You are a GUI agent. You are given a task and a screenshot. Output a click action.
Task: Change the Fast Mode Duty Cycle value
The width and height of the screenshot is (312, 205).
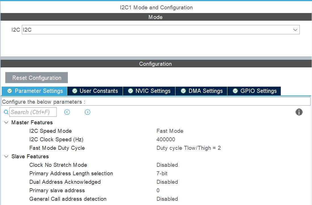(x=189, y=148)
